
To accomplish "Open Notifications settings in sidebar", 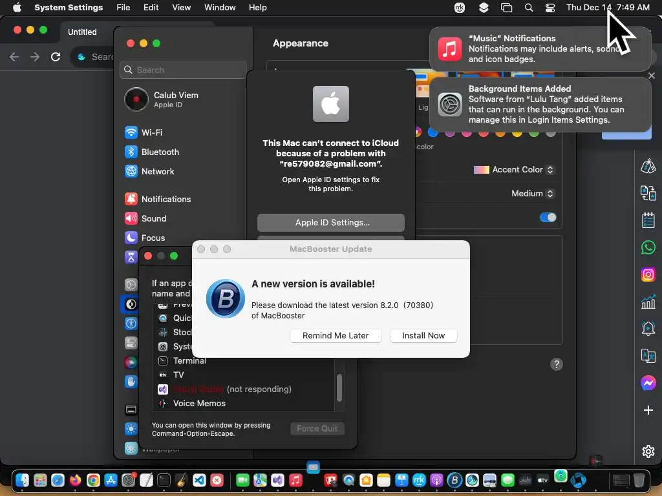I will point(158,199).
